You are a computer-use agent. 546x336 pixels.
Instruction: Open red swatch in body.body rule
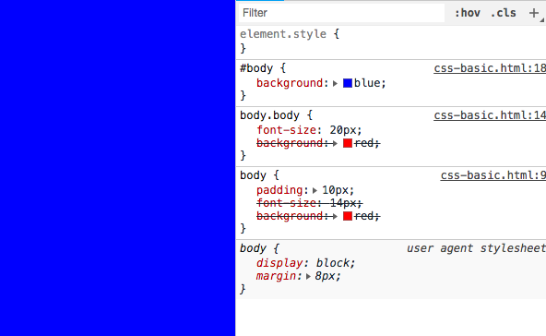pyautogui.click(x=348, y=143)
